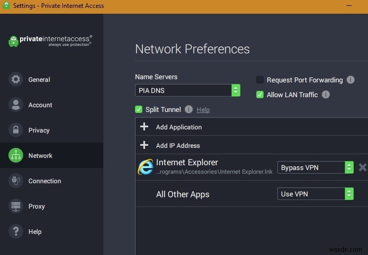Click the Privacy padlock icon
Image resolution: width=368 pixels, height=255 pixels.
[x=16, y=130]
